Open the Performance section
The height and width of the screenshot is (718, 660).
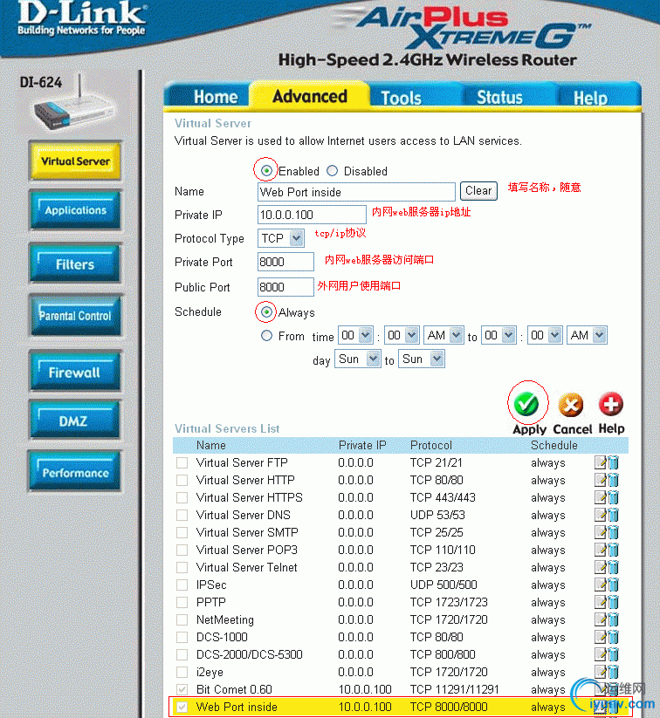(x=75, y=472)
